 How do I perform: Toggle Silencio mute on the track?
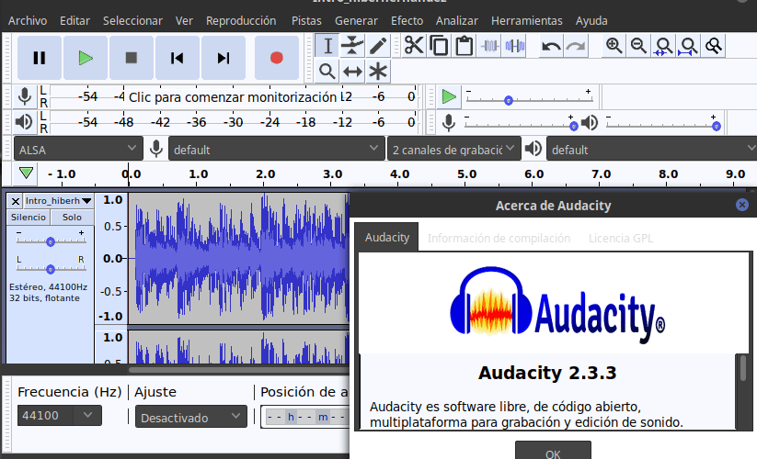[29, 218]
